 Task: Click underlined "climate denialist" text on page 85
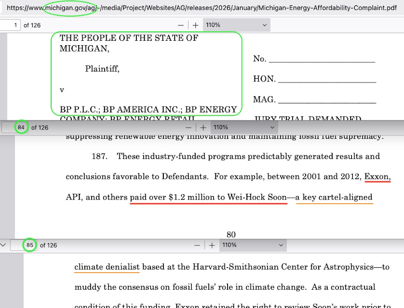click(x=107, y=267)
